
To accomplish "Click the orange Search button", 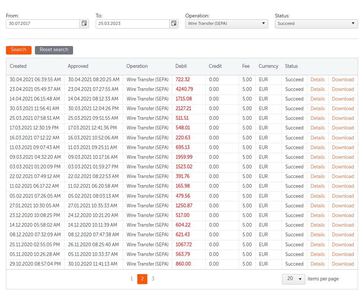I will 19,50.
